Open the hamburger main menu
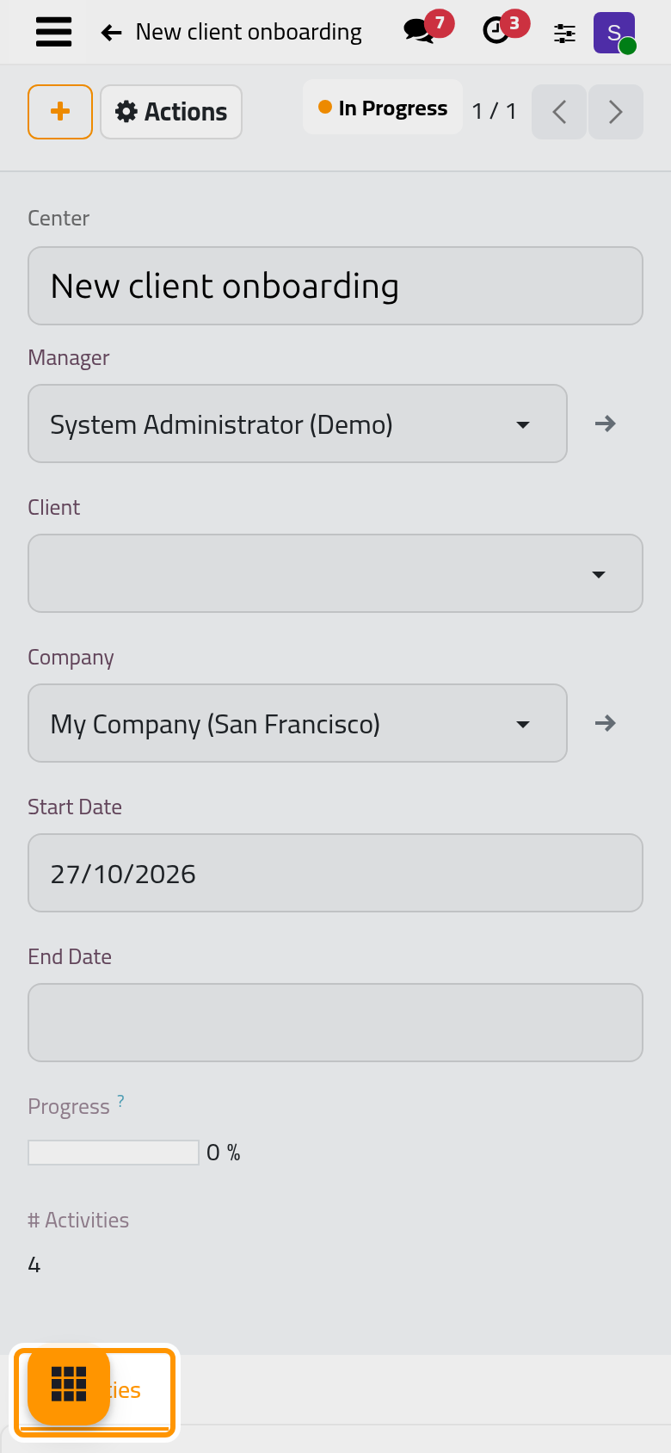The height and width of the screenshot is (1453, 671). pos(53,33)
